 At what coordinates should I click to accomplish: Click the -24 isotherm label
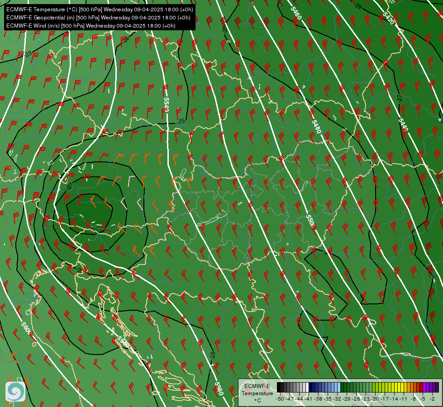point(125,39)
